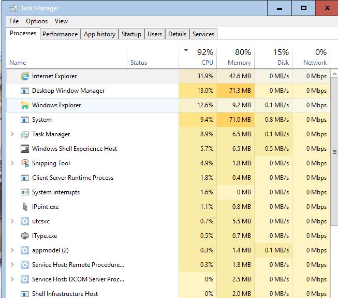
Task: Click the 71.3 MB memory value
Action: [240, 91]
